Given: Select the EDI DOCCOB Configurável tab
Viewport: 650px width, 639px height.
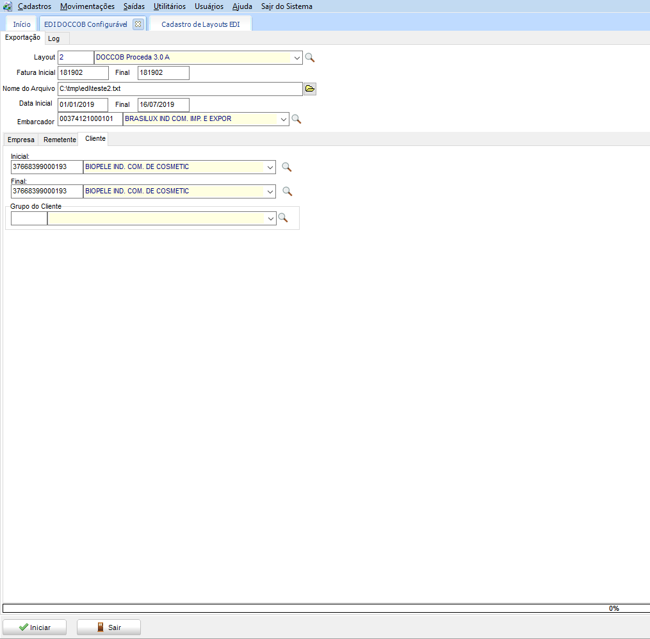Looking at the screenshot, I should point(85,24).
